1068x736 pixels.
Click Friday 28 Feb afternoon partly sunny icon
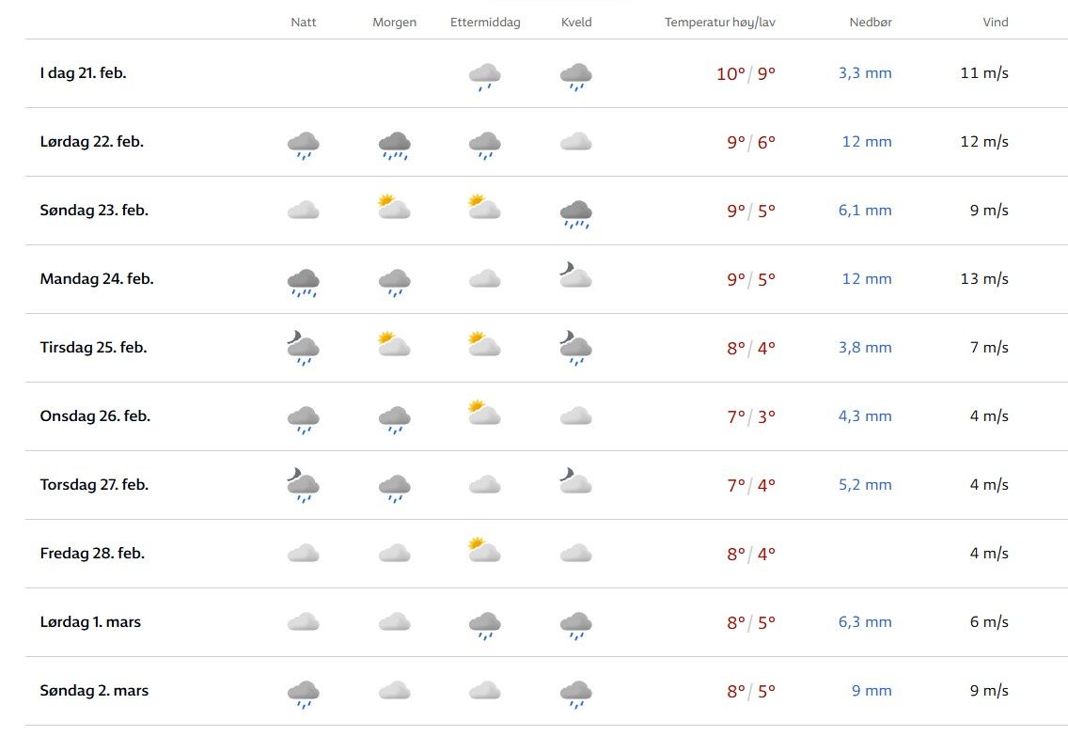pos(484,551)
